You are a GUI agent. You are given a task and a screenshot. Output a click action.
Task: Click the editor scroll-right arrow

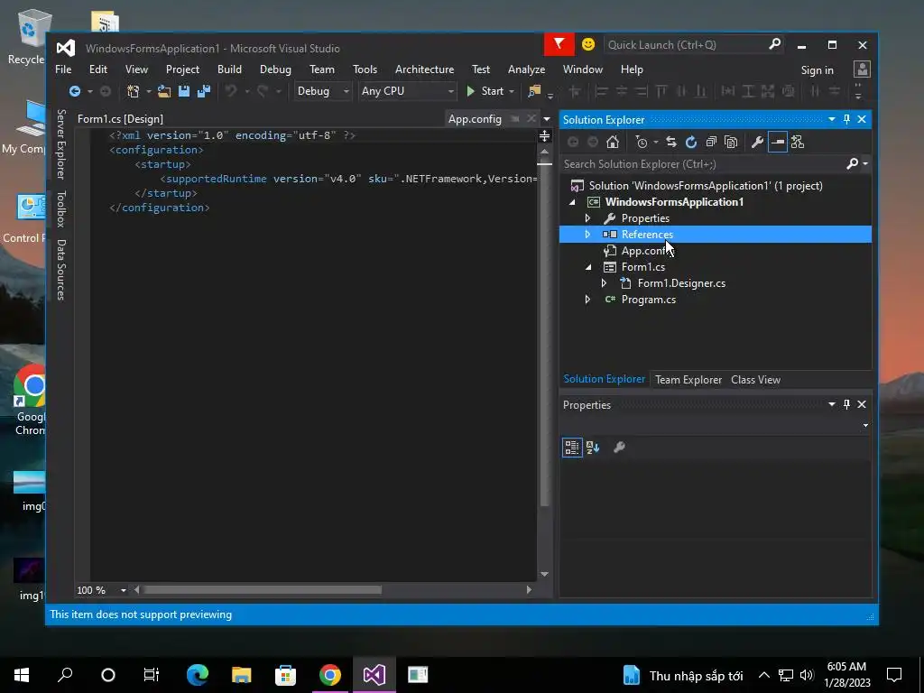pos(529,590)
